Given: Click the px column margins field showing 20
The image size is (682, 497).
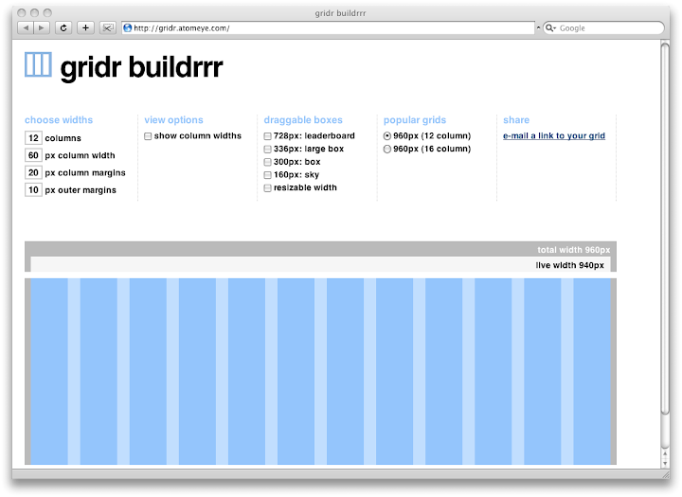Looking at the screenshot, I should [x=33, y=172].
